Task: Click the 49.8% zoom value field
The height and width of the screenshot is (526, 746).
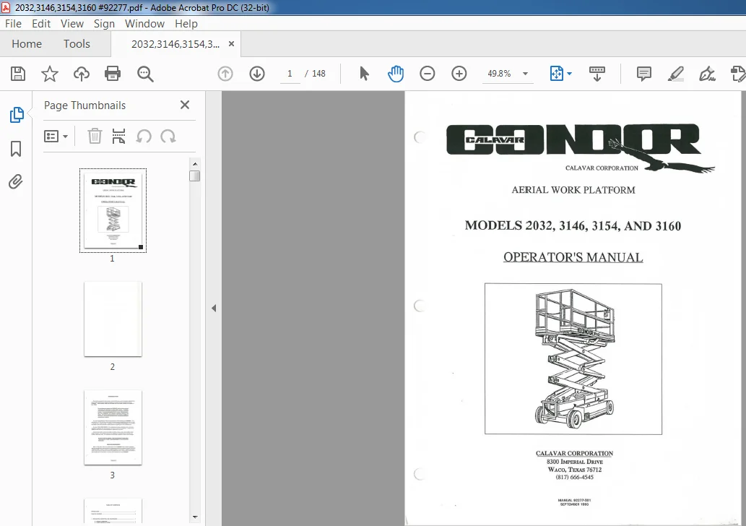Action: click(500, 74)
